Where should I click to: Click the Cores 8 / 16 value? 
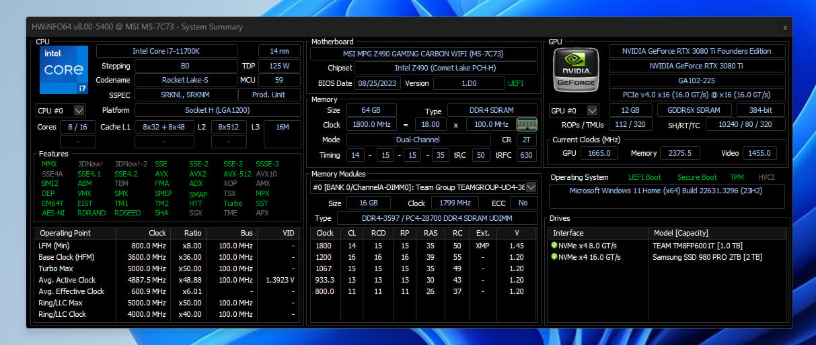coord(78,127)
